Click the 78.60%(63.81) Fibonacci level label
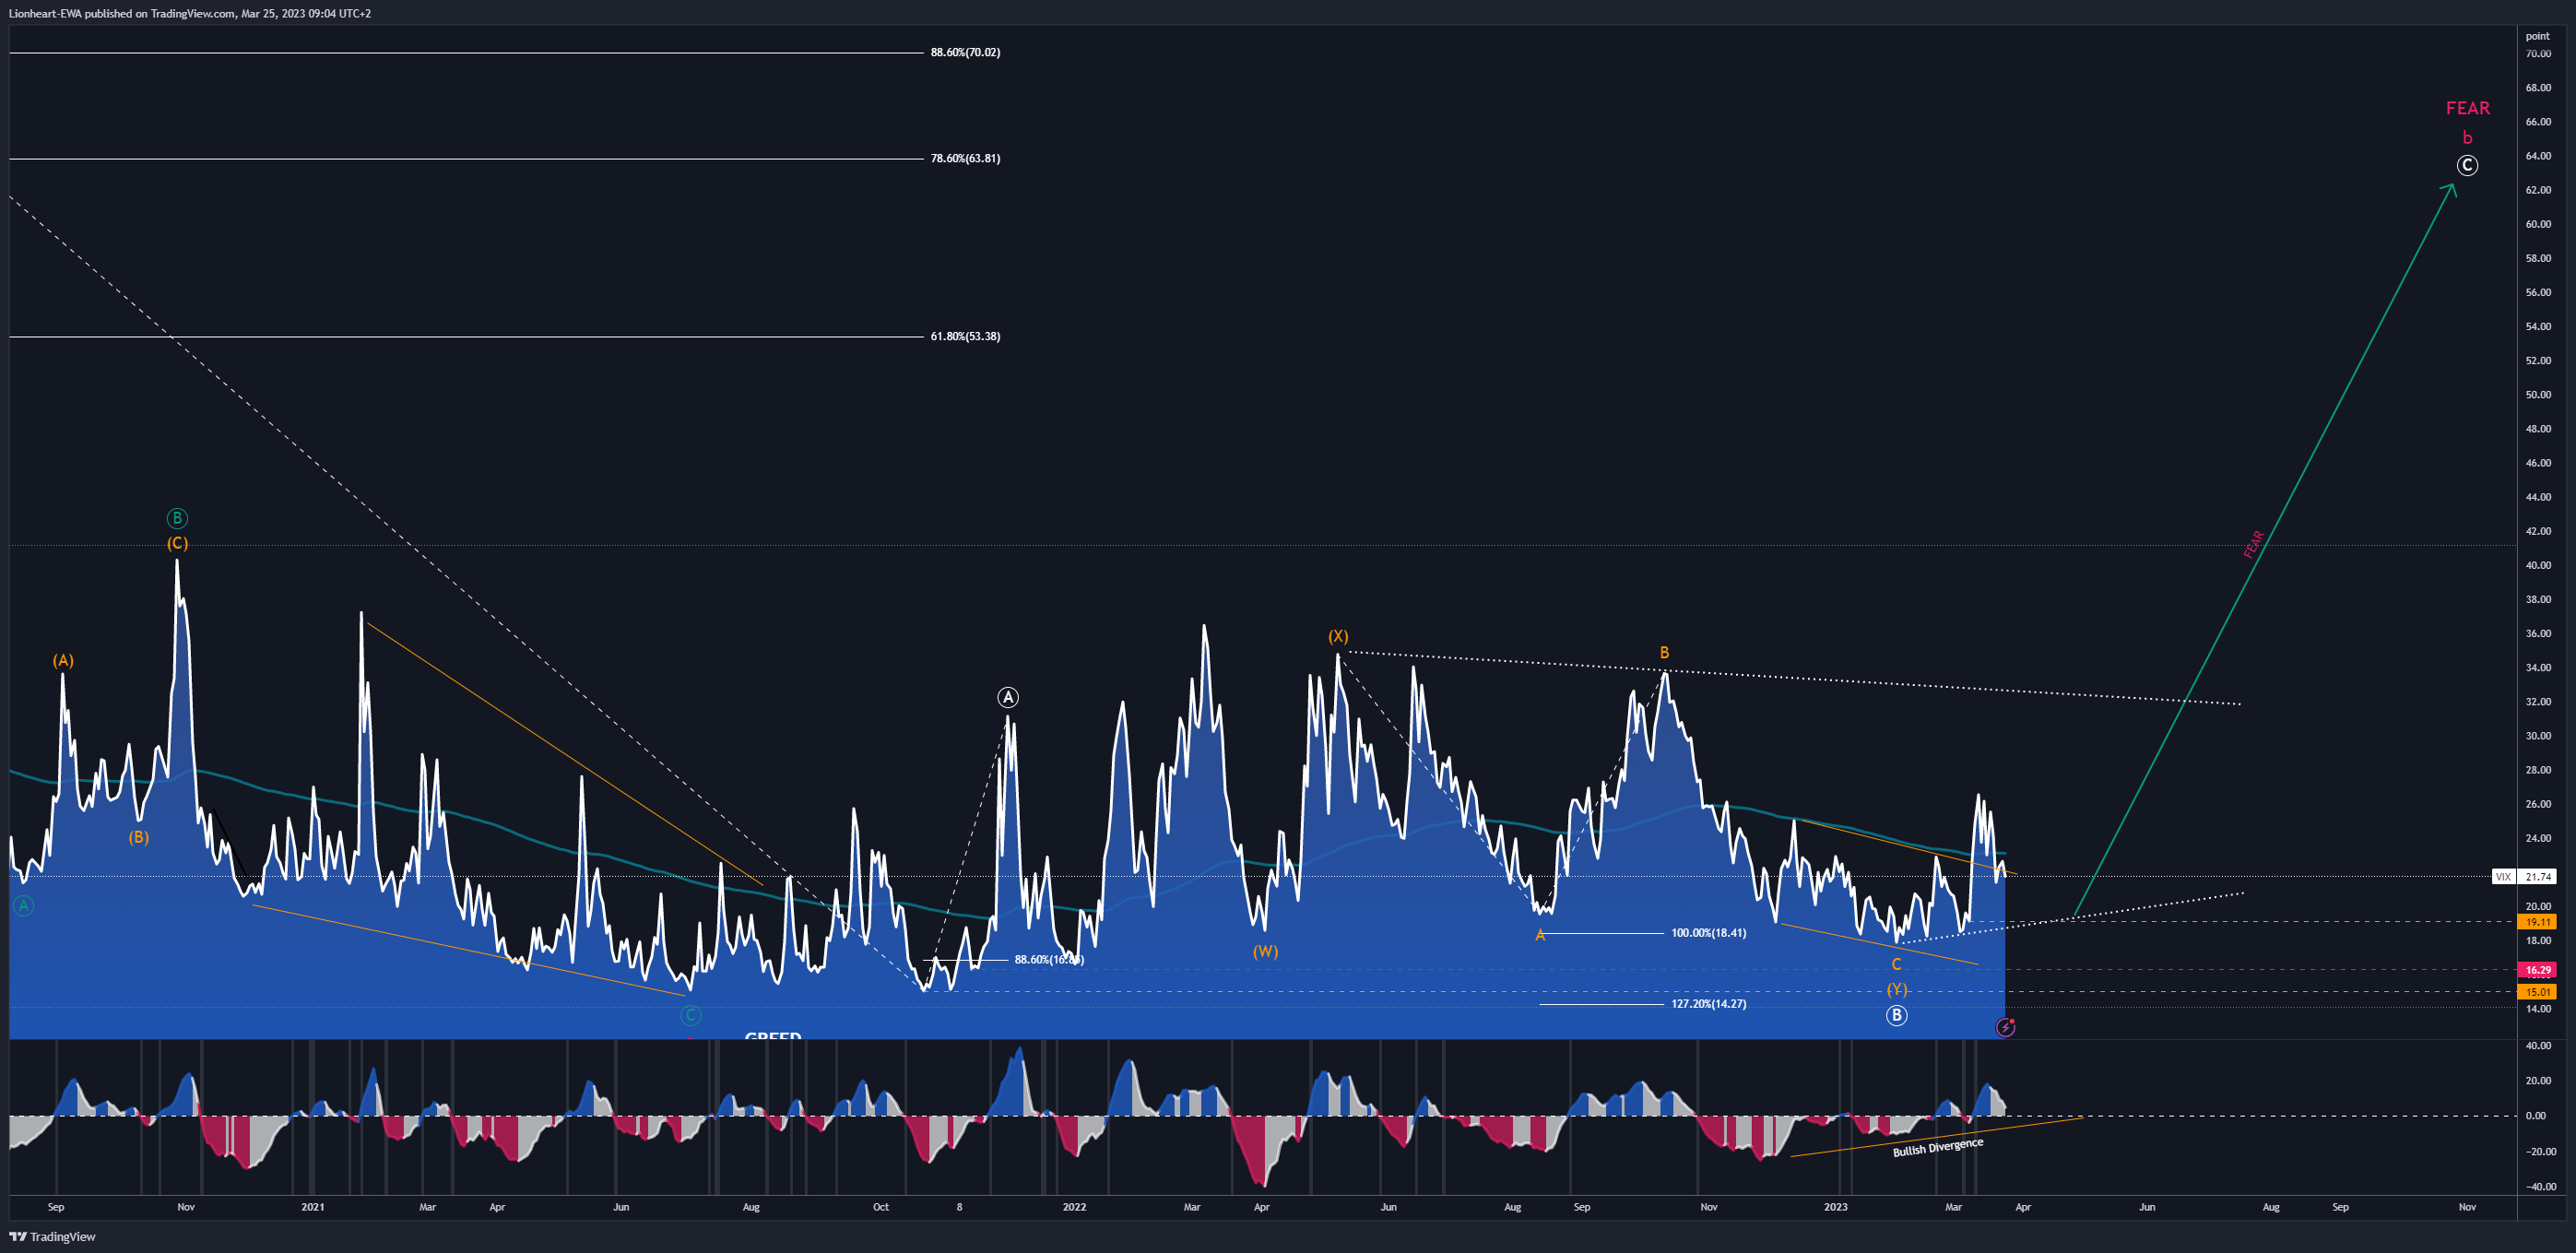 pyautogui.click(x=965, y=158)
